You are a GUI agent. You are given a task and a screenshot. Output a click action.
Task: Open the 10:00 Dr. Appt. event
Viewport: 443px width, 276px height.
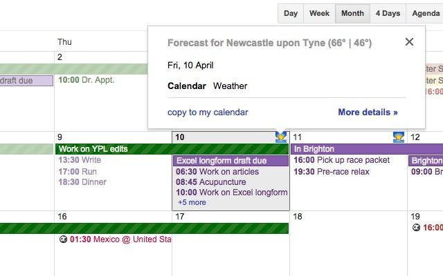87,80
